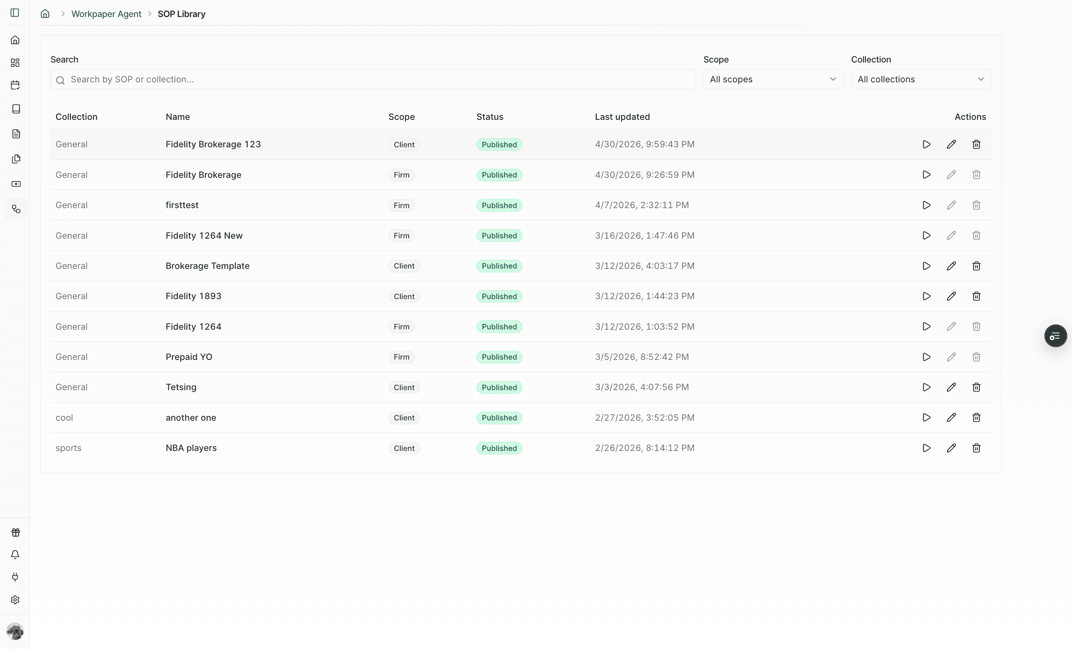Edit the another one SOP
This screenshot has width=1072, height=649.
pos(952,418)
